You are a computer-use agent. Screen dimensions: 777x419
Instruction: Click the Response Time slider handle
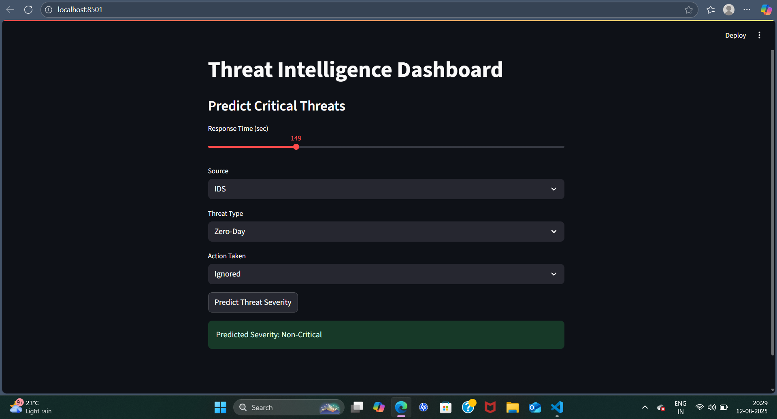296,147
